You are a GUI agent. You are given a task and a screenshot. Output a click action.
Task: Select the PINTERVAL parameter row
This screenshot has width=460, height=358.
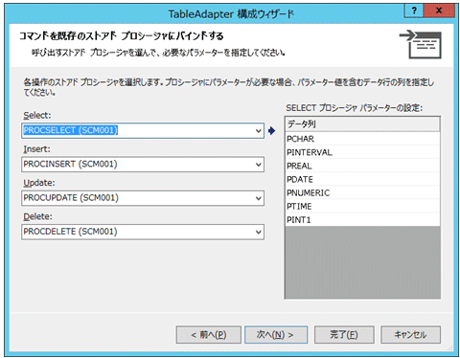(x=362, y=152)
